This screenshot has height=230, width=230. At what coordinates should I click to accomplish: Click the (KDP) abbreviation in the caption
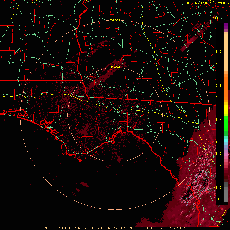(x=112, y=228)
